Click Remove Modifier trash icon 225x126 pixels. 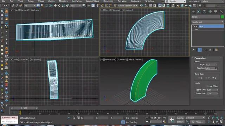(210, 50)
